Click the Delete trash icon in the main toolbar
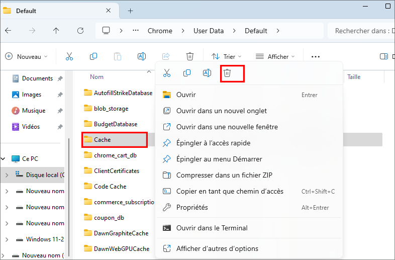 coord(189,56)
